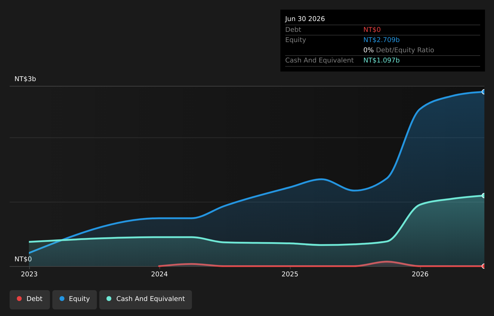494x316 pixels.
Task: Click the Jun 30 2026 tooltip date
Action: coord(305,19)
